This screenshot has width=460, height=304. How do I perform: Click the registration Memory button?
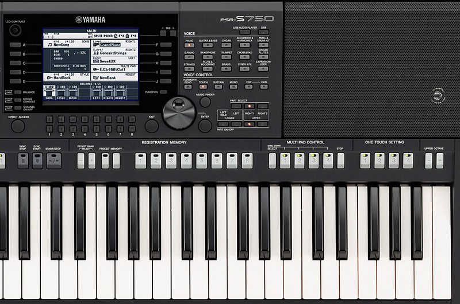[116, 161]
